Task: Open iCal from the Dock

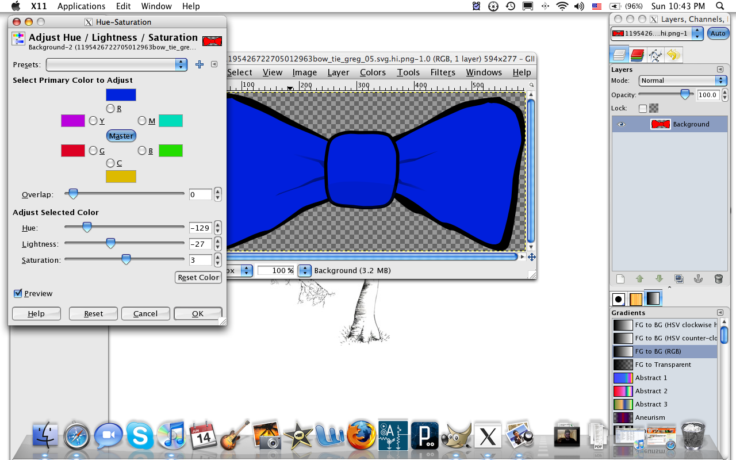Action: (x=203, y=435)
